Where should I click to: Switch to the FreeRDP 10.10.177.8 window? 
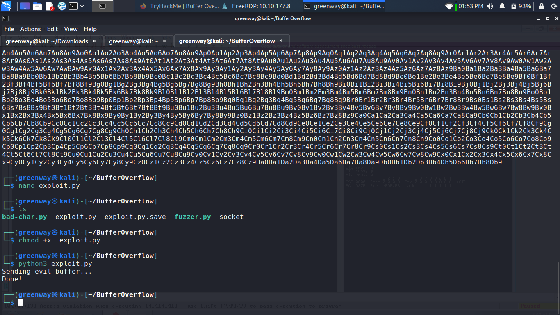point(256,6)
